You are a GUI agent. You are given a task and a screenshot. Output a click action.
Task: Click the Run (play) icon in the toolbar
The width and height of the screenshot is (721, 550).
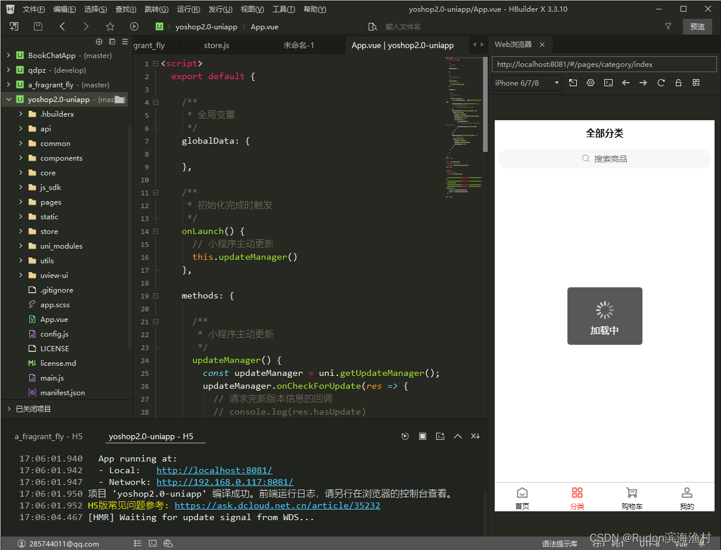click(x=134, y=26)
